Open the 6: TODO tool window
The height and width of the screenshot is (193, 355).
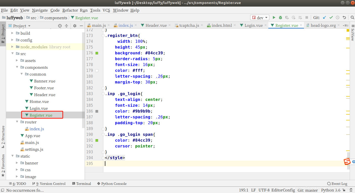click(x=17, y=184)
